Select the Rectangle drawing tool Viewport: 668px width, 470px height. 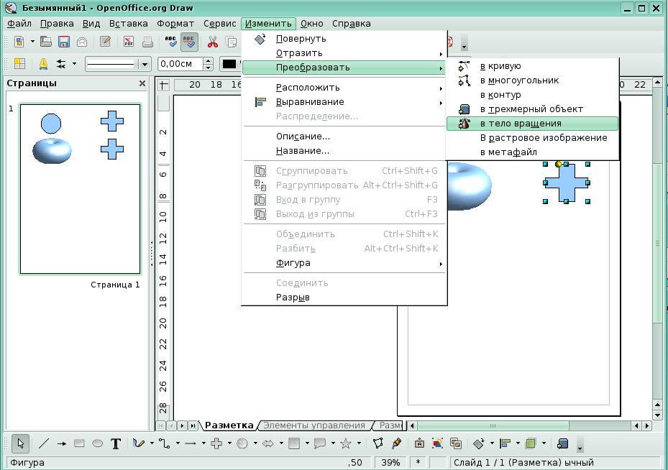pos(80,443)
